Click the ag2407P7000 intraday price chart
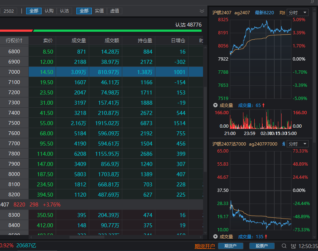 click(x=261, y=190)
